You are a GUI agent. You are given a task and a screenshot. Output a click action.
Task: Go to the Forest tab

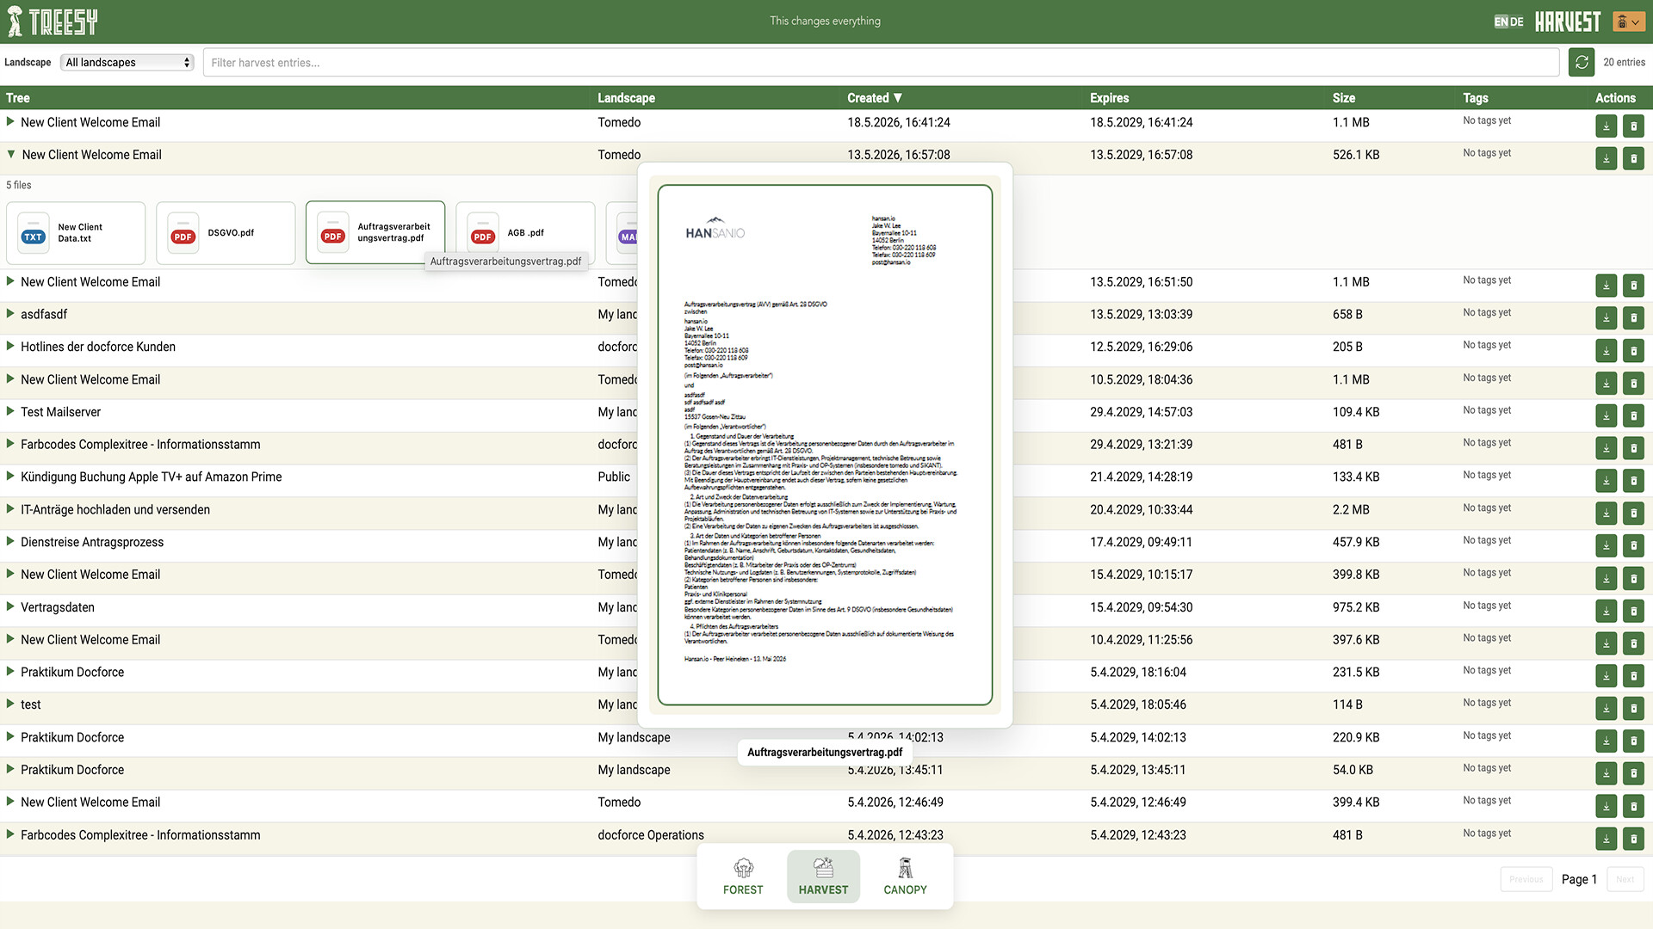743,877
